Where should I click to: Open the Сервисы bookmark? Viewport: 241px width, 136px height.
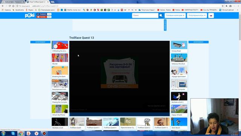pos(6,10)
